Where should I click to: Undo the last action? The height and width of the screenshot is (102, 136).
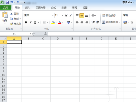tap(12, 2)
